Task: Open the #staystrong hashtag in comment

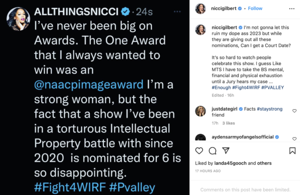Action: point(270,109)
